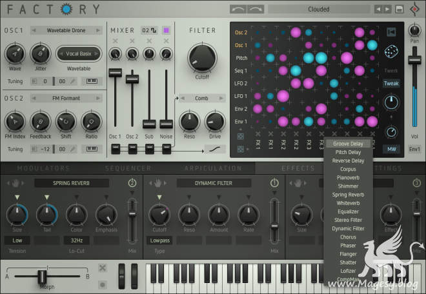Click the matrix reset icon top right
Viewport: 426px width, 294px height.
pos(391,32)
